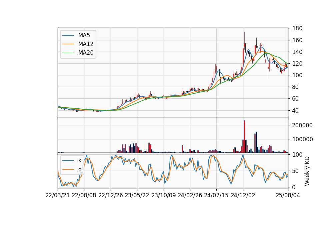Click the MA12 legend label
Viewport: 320px width, 230px height.
pos(86,44)
